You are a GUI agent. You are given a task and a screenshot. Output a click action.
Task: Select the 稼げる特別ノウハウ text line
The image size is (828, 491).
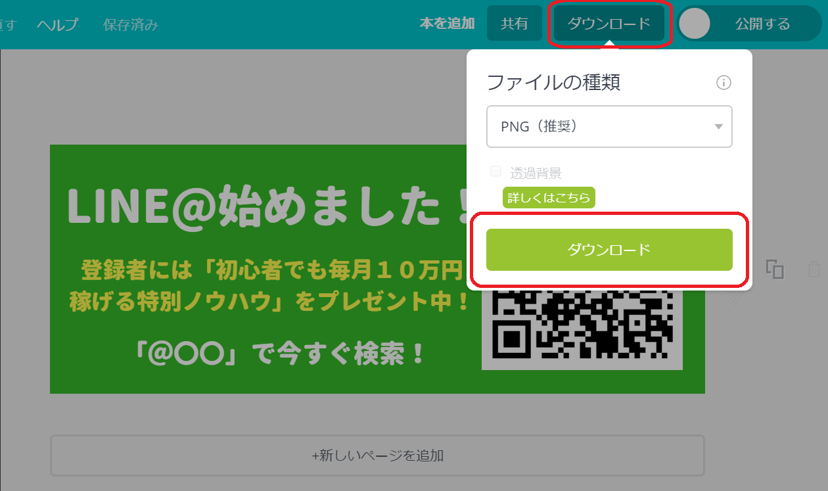coord(269,302)
